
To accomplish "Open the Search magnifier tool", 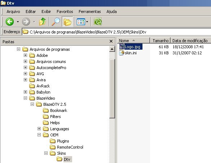I will coord(56,22).
